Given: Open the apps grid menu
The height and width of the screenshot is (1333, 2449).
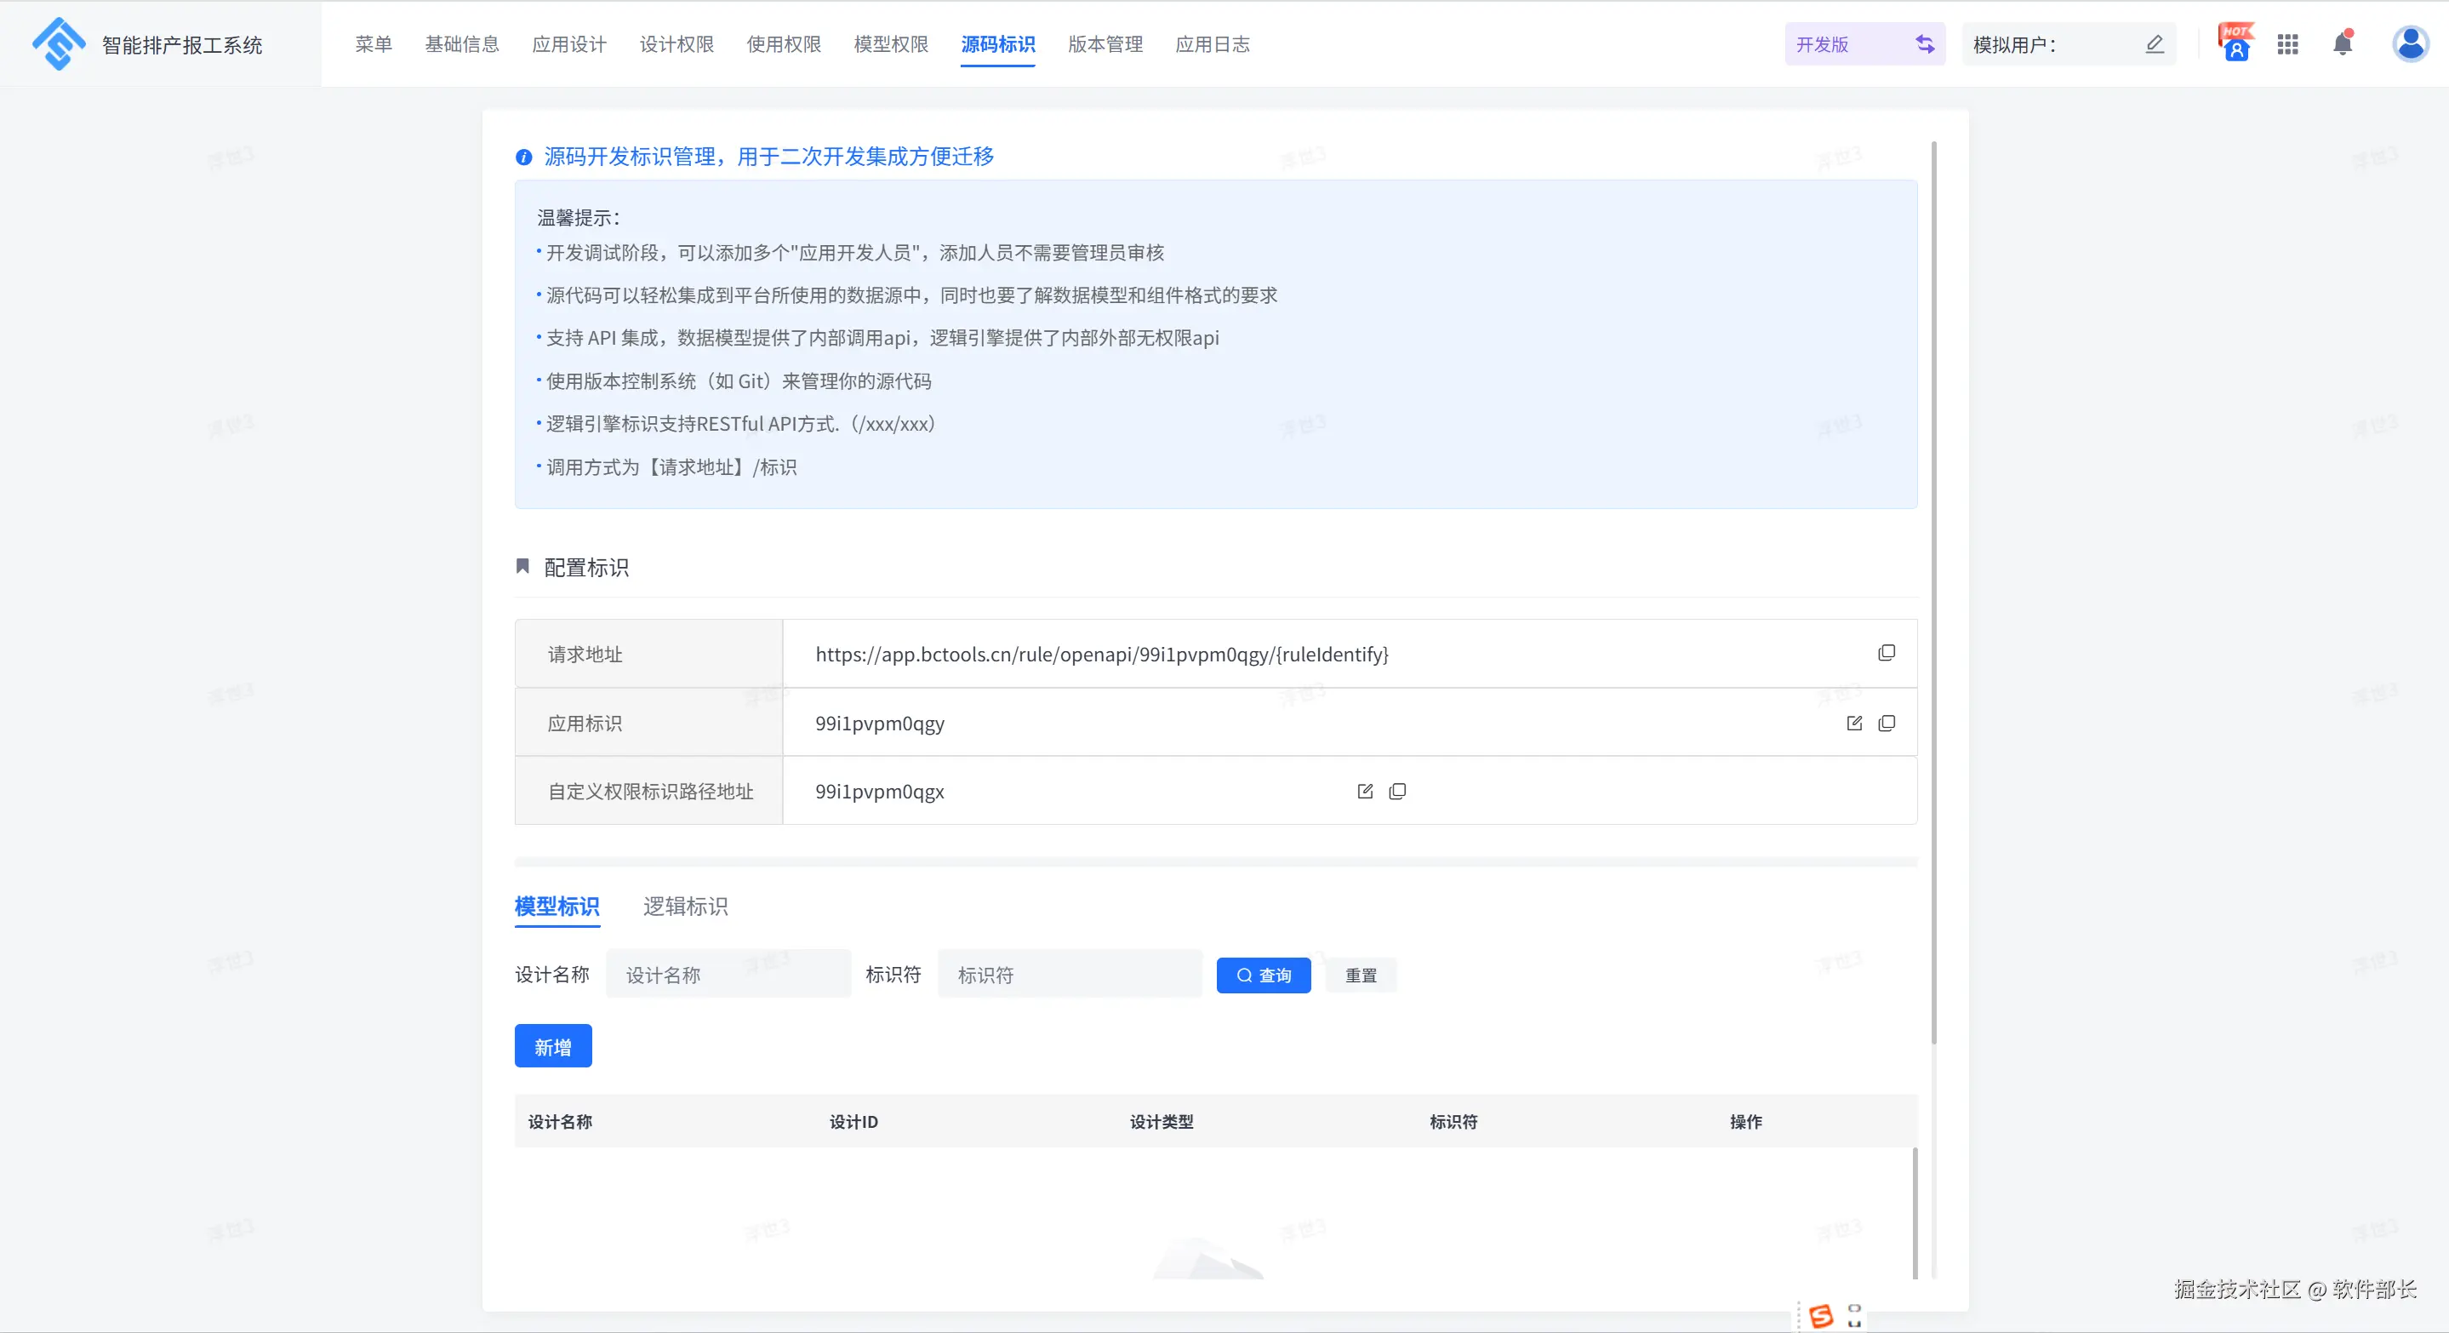Looking at the screenshot, I should 2287,43.
